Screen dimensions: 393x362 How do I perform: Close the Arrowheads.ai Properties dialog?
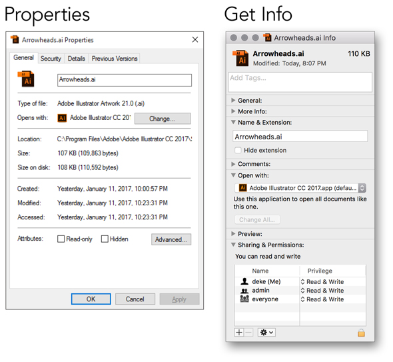(195, 39)
